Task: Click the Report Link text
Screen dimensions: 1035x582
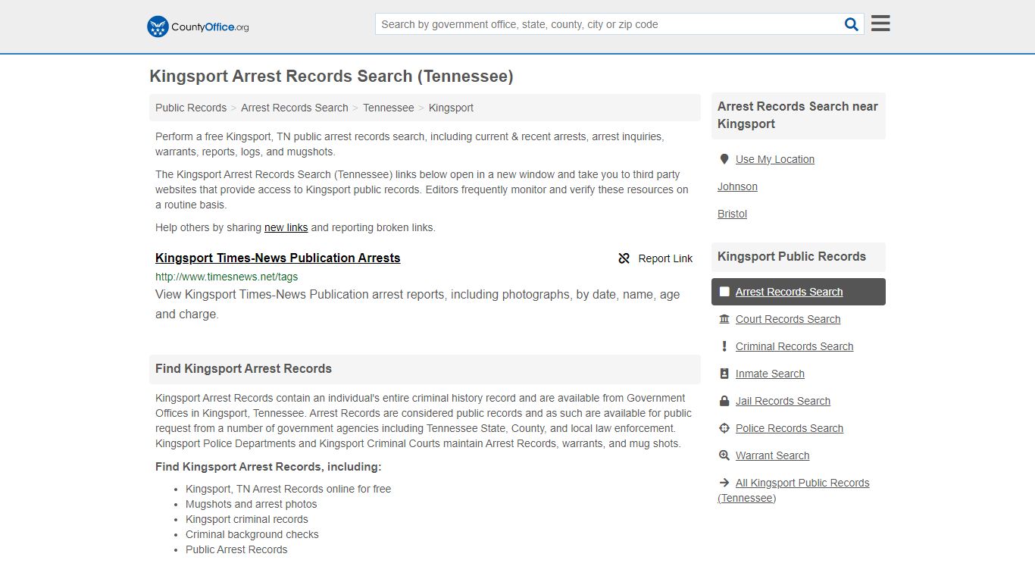Action: 665,258
